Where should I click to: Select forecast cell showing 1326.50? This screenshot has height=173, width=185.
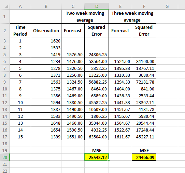tap(73, 68)
